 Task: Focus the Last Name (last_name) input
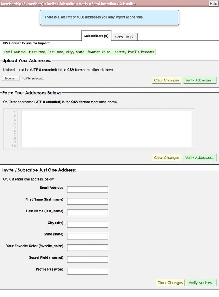[87, 213]
